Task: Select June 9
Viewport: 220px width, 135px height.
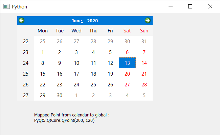Action: (x=60, y=63)
